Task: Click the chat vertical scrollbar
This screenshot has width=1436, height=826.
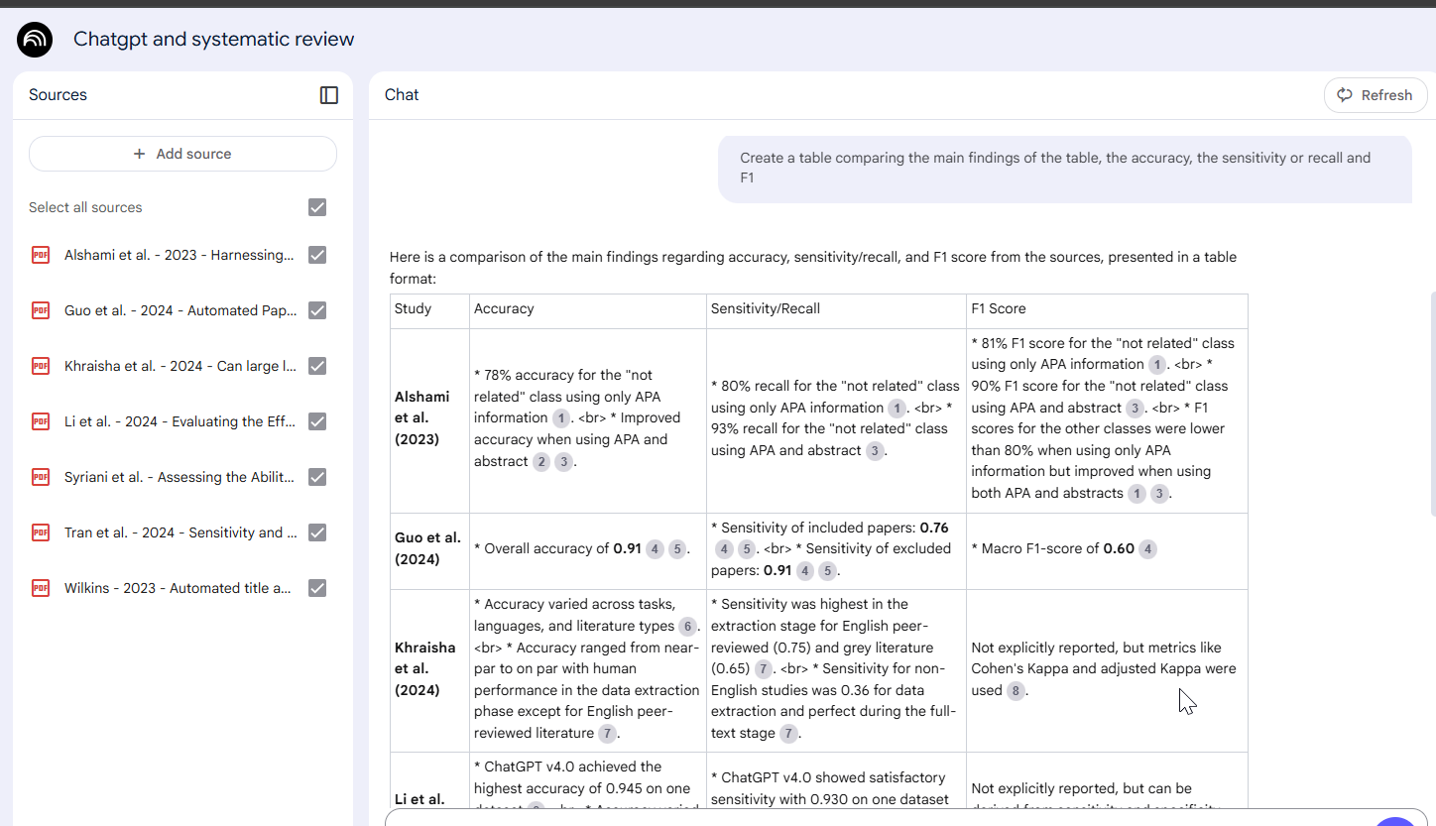Action: coord(1431,404)
